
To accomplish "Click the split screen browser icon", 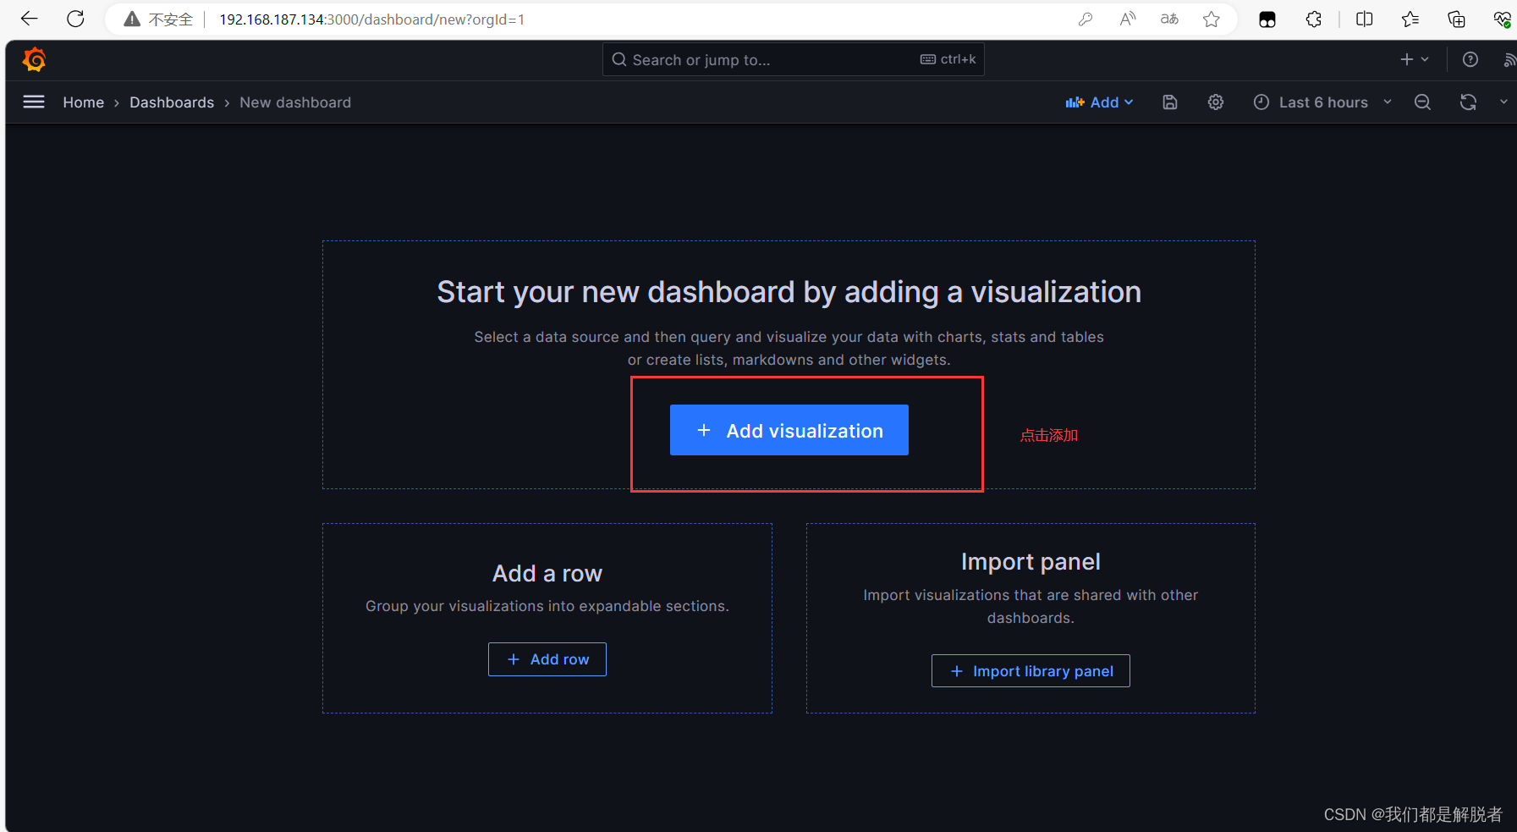I will point(1365,19).
